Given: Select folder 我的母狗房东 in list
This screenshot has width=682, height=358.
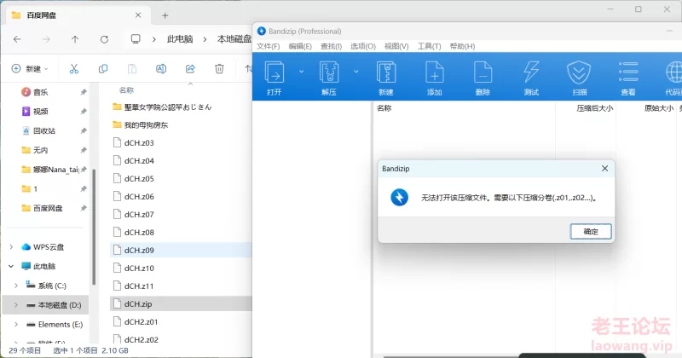Looking at the screenshot, I should point(146,124).
